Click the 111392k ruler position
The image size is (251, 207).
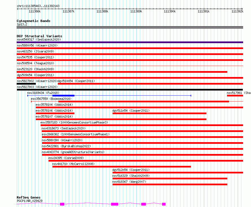[x=237, y=11]
